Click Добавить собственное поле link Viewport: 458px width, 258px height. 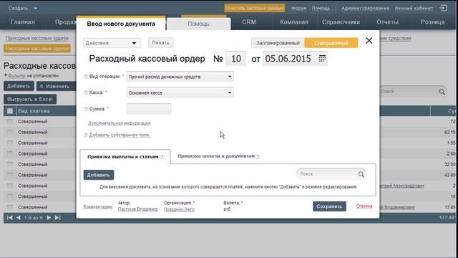[120, 135]
